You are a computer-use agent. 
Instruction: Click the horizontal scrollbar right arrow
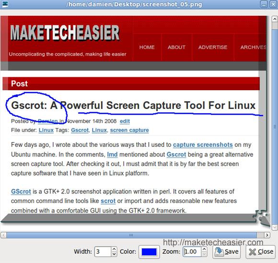267,235
